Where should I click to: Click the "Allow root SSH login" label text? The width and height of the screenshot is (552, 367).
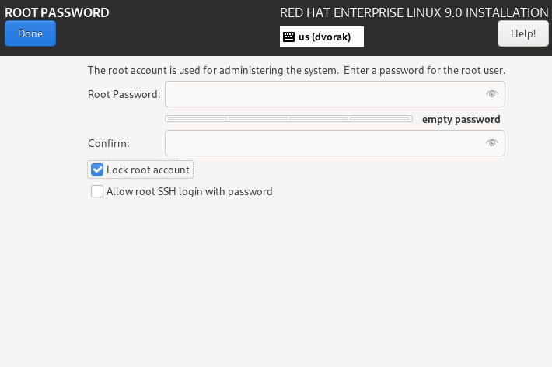(189, 191)
